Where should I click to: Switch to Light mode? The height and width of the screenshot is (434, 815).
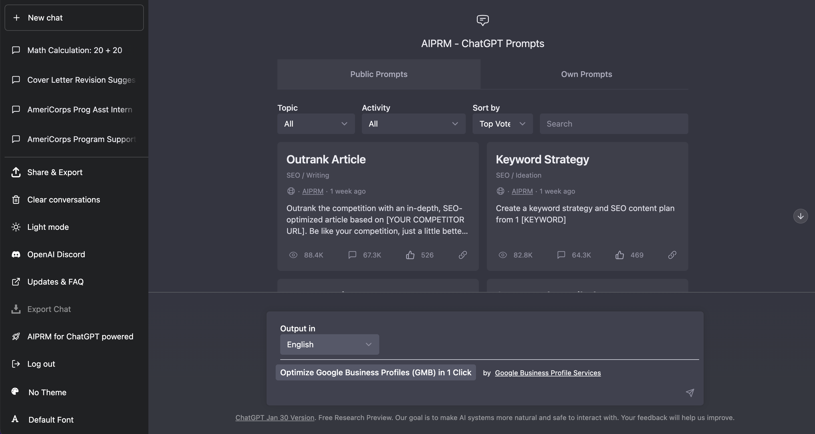pyautogui.click(x=48, y=227)
